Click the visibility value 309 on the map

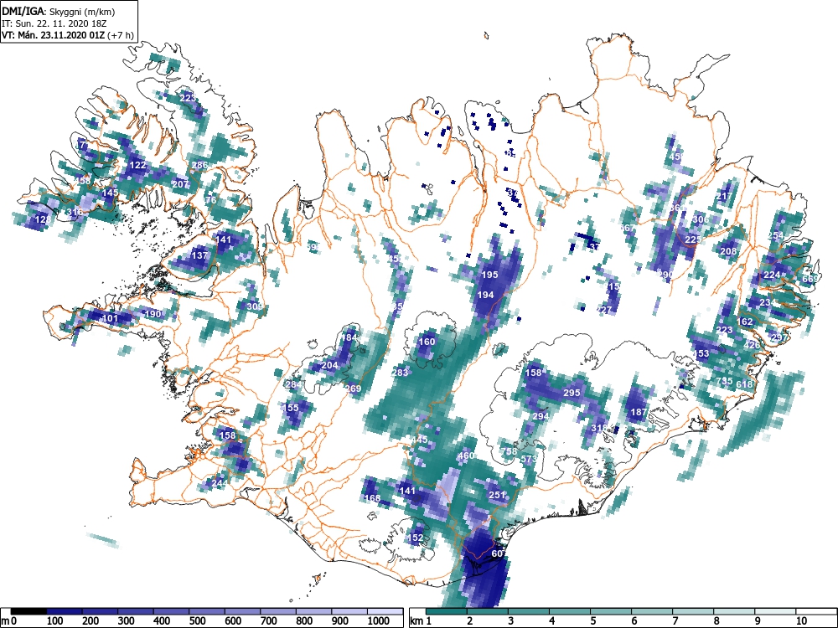[x=255, y=306]
